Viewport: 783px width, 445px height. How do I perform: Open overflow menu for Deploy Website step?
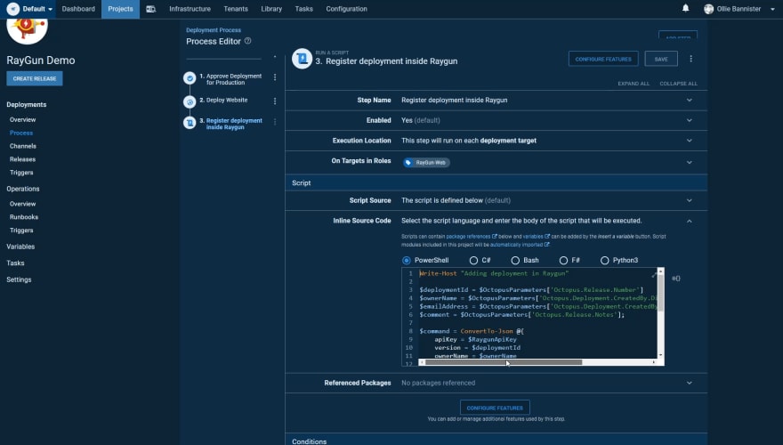[x=275, y=101]
